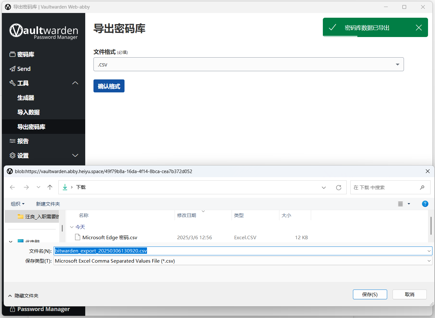This screenshot has height=318, width=435.
Task: Change the view layout icon
Action: [400, 204]
